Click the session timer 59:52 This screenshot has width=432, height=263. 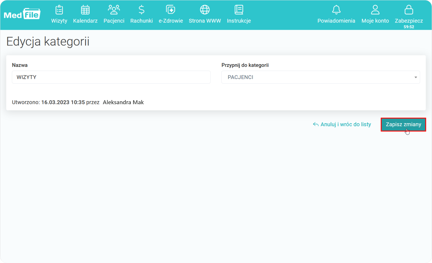pyautogui.click(x=409, y=27)
